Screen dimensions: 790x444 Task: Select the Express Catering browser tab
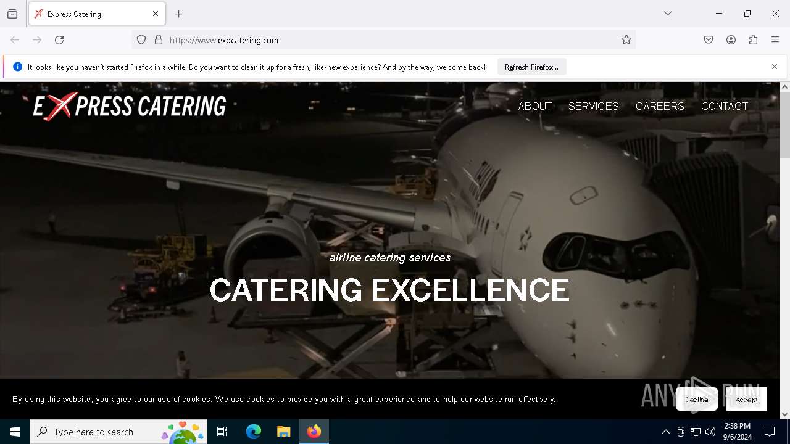pyautogui.click(x=97, y=14)
